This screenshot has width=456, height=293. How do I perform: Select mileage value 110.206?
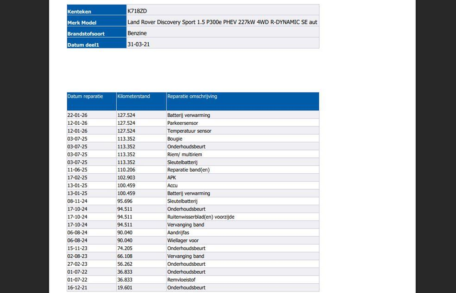pyautogui.click(x=126, y=170)
